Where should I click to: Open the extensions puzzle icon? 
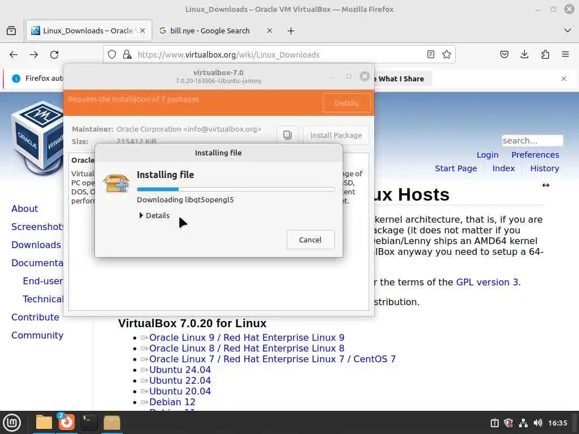[x=545, y=55]
